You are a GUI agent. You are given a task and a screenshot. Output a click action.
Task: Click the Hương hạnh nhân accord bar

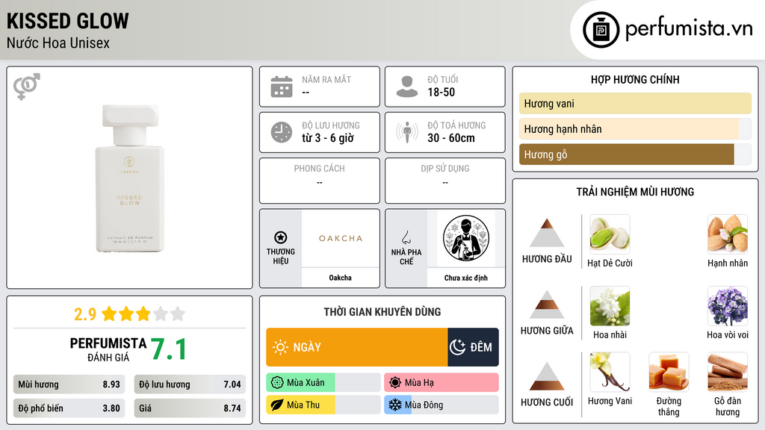click(x=635, y=128)
